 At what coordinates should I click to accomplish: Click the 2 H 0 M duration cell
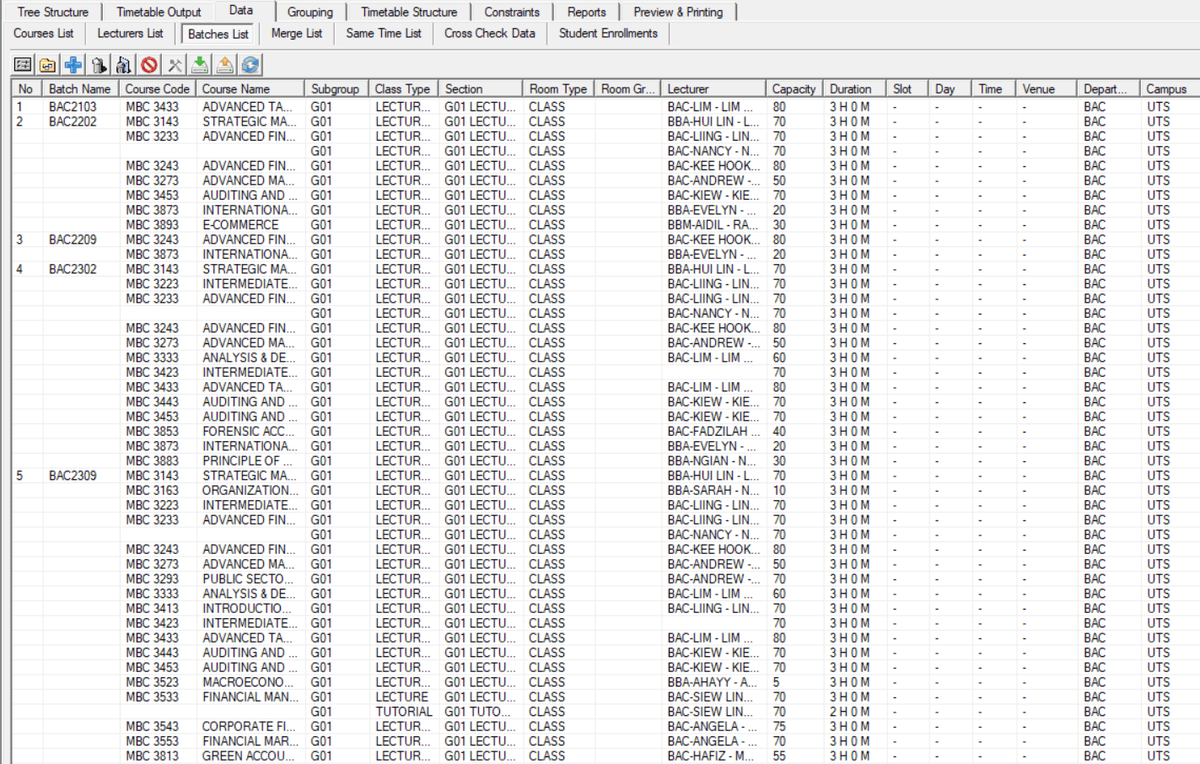pos(849,712)
